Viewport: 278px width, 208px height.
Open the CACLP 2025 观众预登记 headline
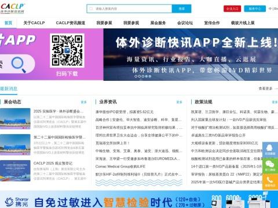point(53,164)
